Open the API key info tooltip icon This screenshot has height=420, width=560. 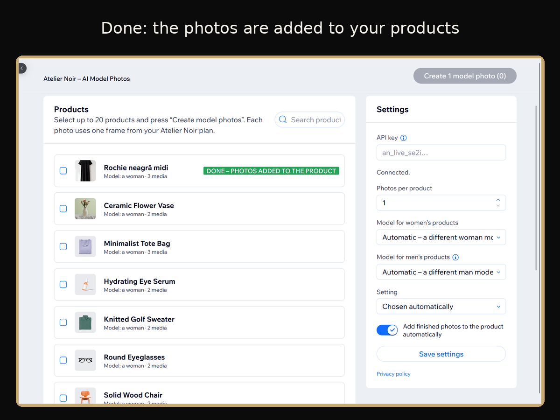(x=404, y=138)
